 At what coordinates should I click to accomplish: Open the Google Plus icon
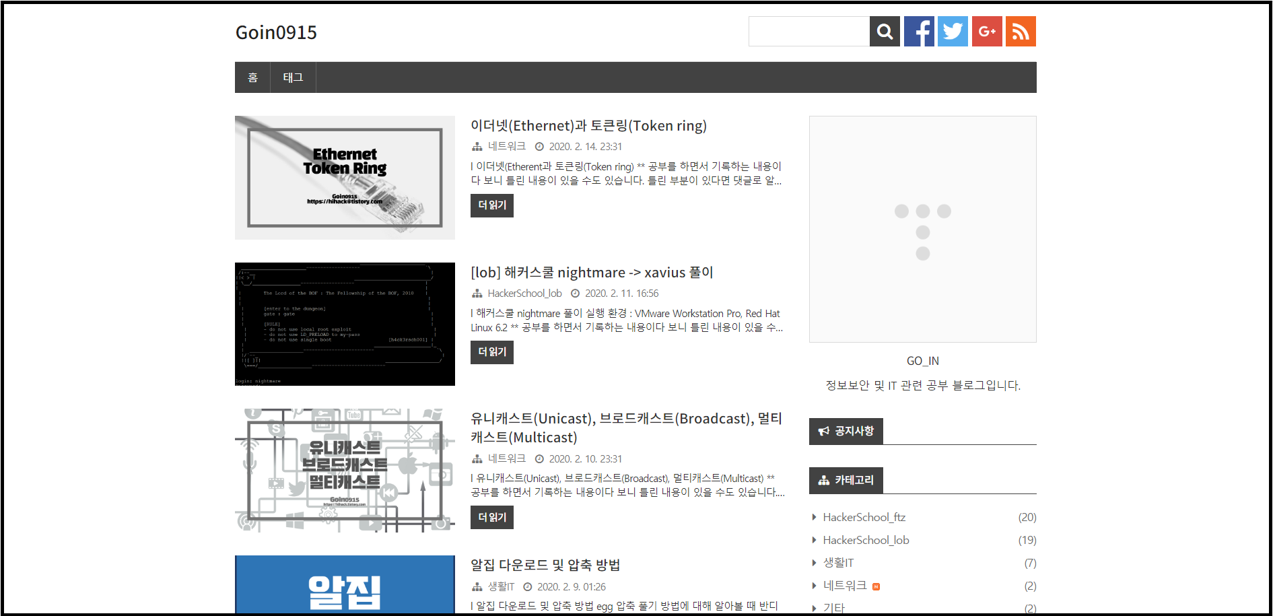click(x=987, y=32)
